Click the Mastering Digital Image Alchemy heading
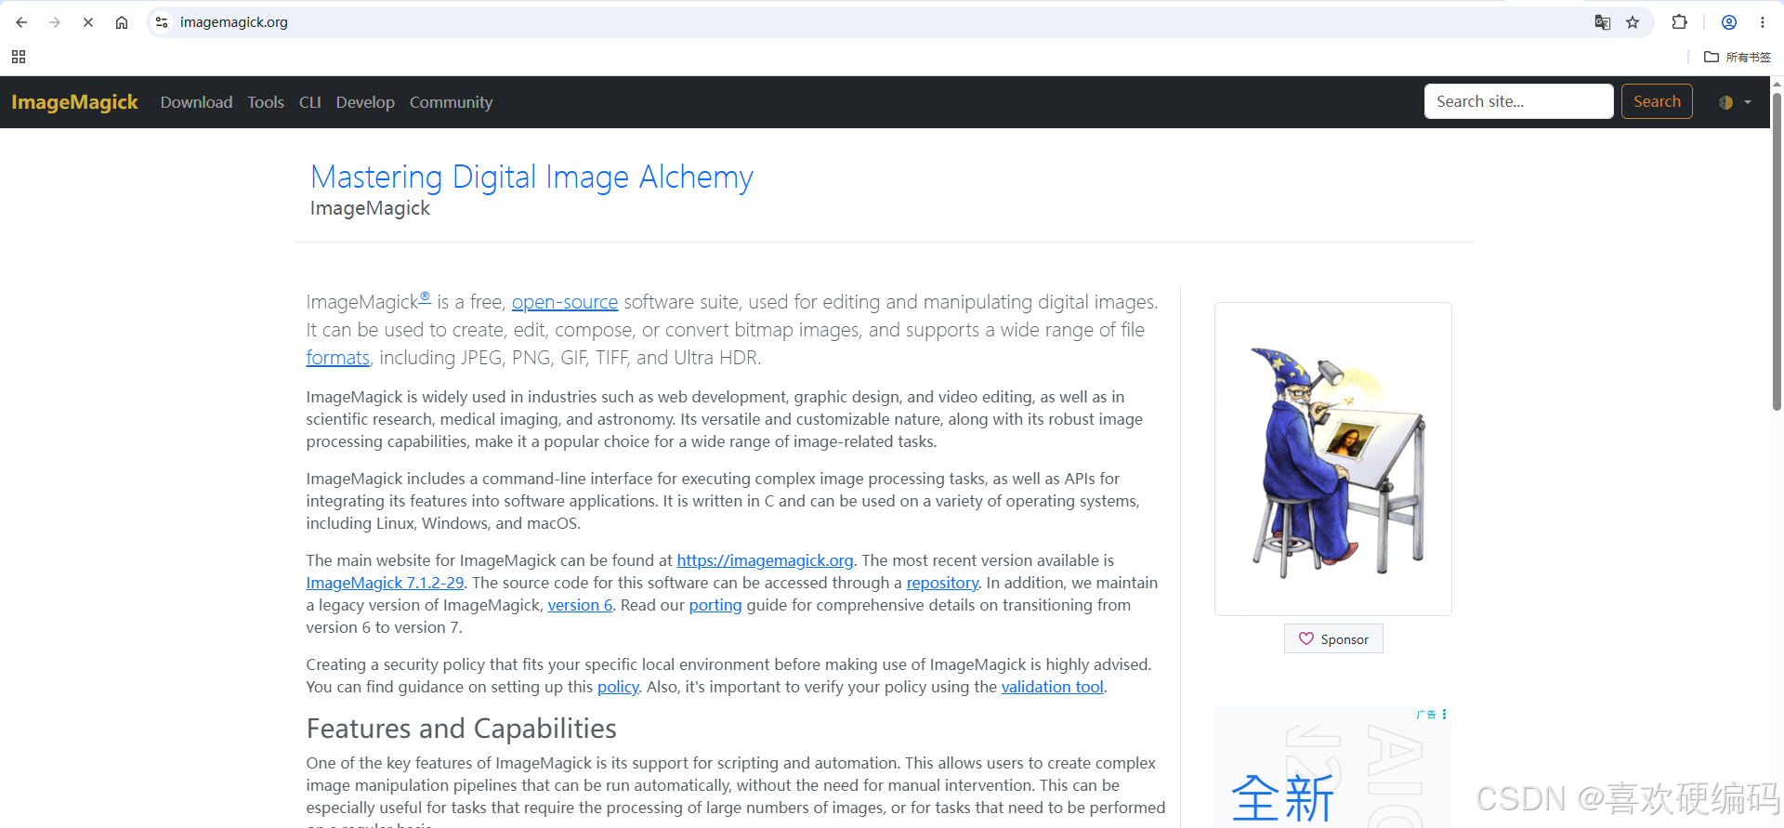 [x=531, y=177]
